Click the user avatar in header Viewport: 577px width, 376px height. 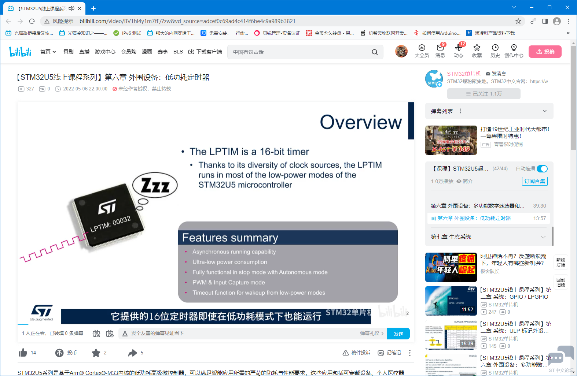point(401,51)
